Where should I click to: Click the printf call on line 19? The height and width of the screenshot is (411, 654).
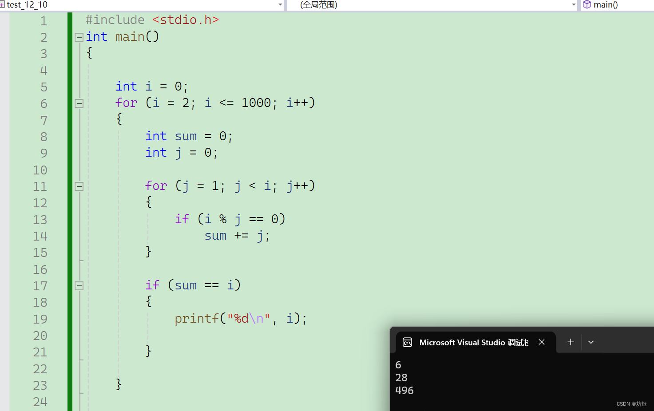pyautogui.click(x=241, y=319)
